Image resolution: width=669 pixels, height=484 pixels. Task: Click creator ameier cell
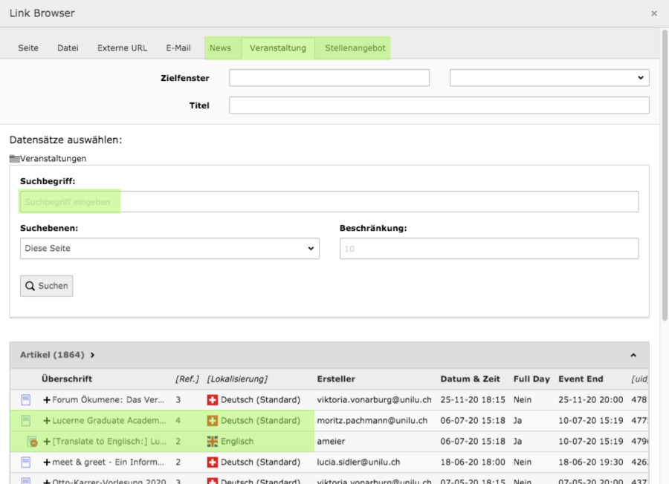pyautogui.click(x=331, y=442)
